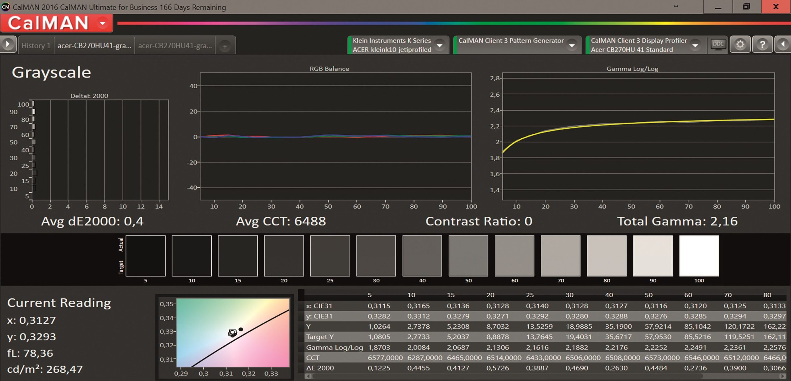
Task: Open the DDC display control icon
Action: click(717, 45)
